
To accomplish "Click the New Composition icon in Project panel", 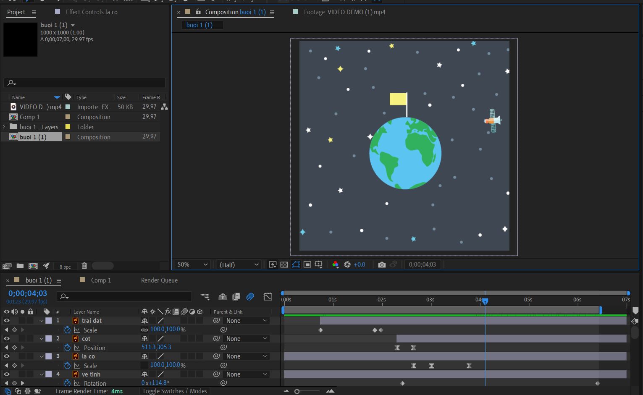I will click(x=33, y=266).
